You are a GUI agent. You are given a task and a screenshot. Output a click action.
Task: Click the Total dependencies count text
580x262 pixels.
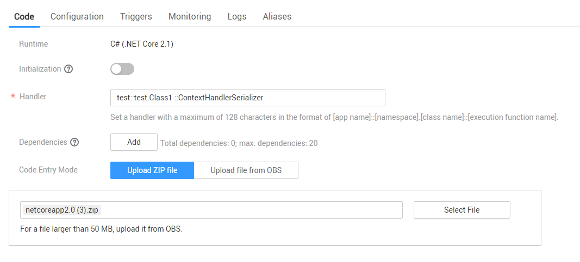coord(239,143)
